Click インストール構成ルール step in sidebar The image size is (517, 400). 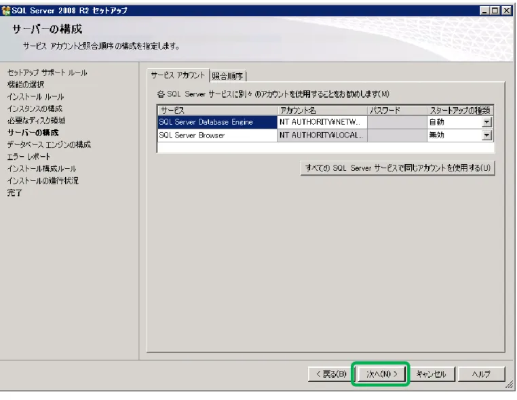pyautogui.click(x=41, y=169)
